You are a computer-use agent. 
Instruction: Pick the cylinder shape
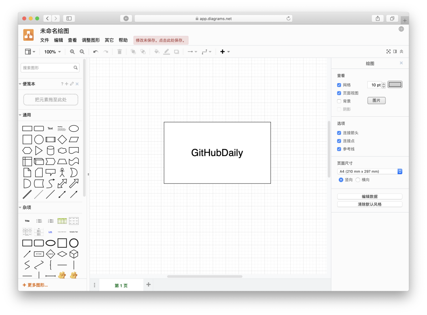click(x=51, y=150)
